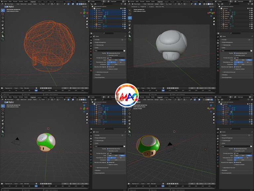Click frame 100 marker in light-green mushroom window timeline
Image resolution: width=254 pixels, height=191 pixels.
[x=36, y=186]
